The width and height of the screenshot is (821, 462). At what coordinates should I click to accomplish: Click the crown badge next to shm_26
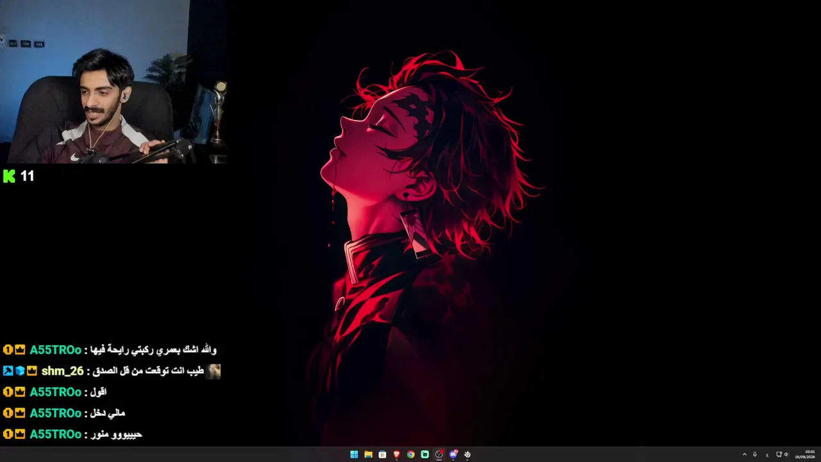32,371
